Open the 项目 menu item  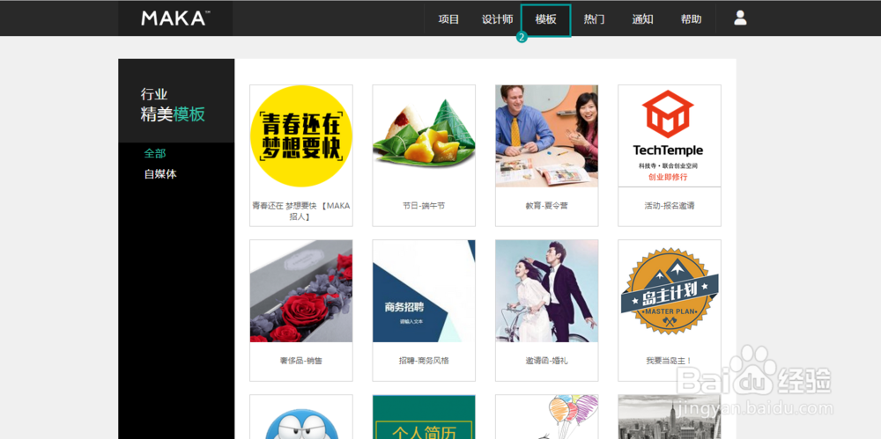coord(448,19)
